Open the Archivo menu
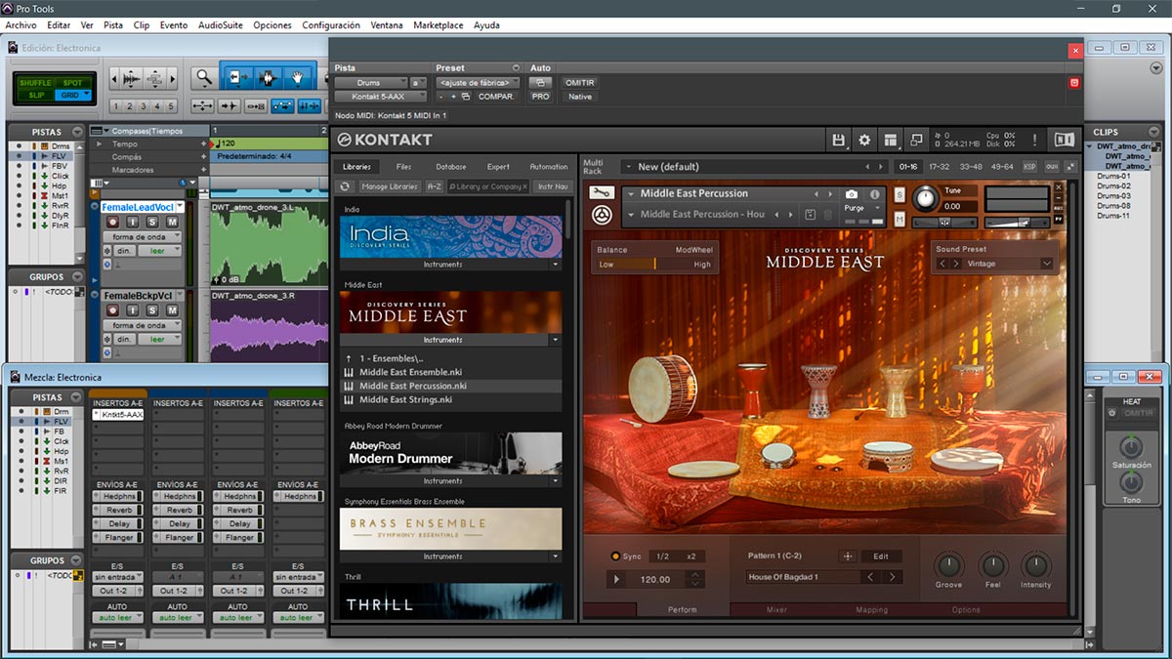Image resolution: width=1172 pixels, height=659 pixels. (x=21, y=24)
